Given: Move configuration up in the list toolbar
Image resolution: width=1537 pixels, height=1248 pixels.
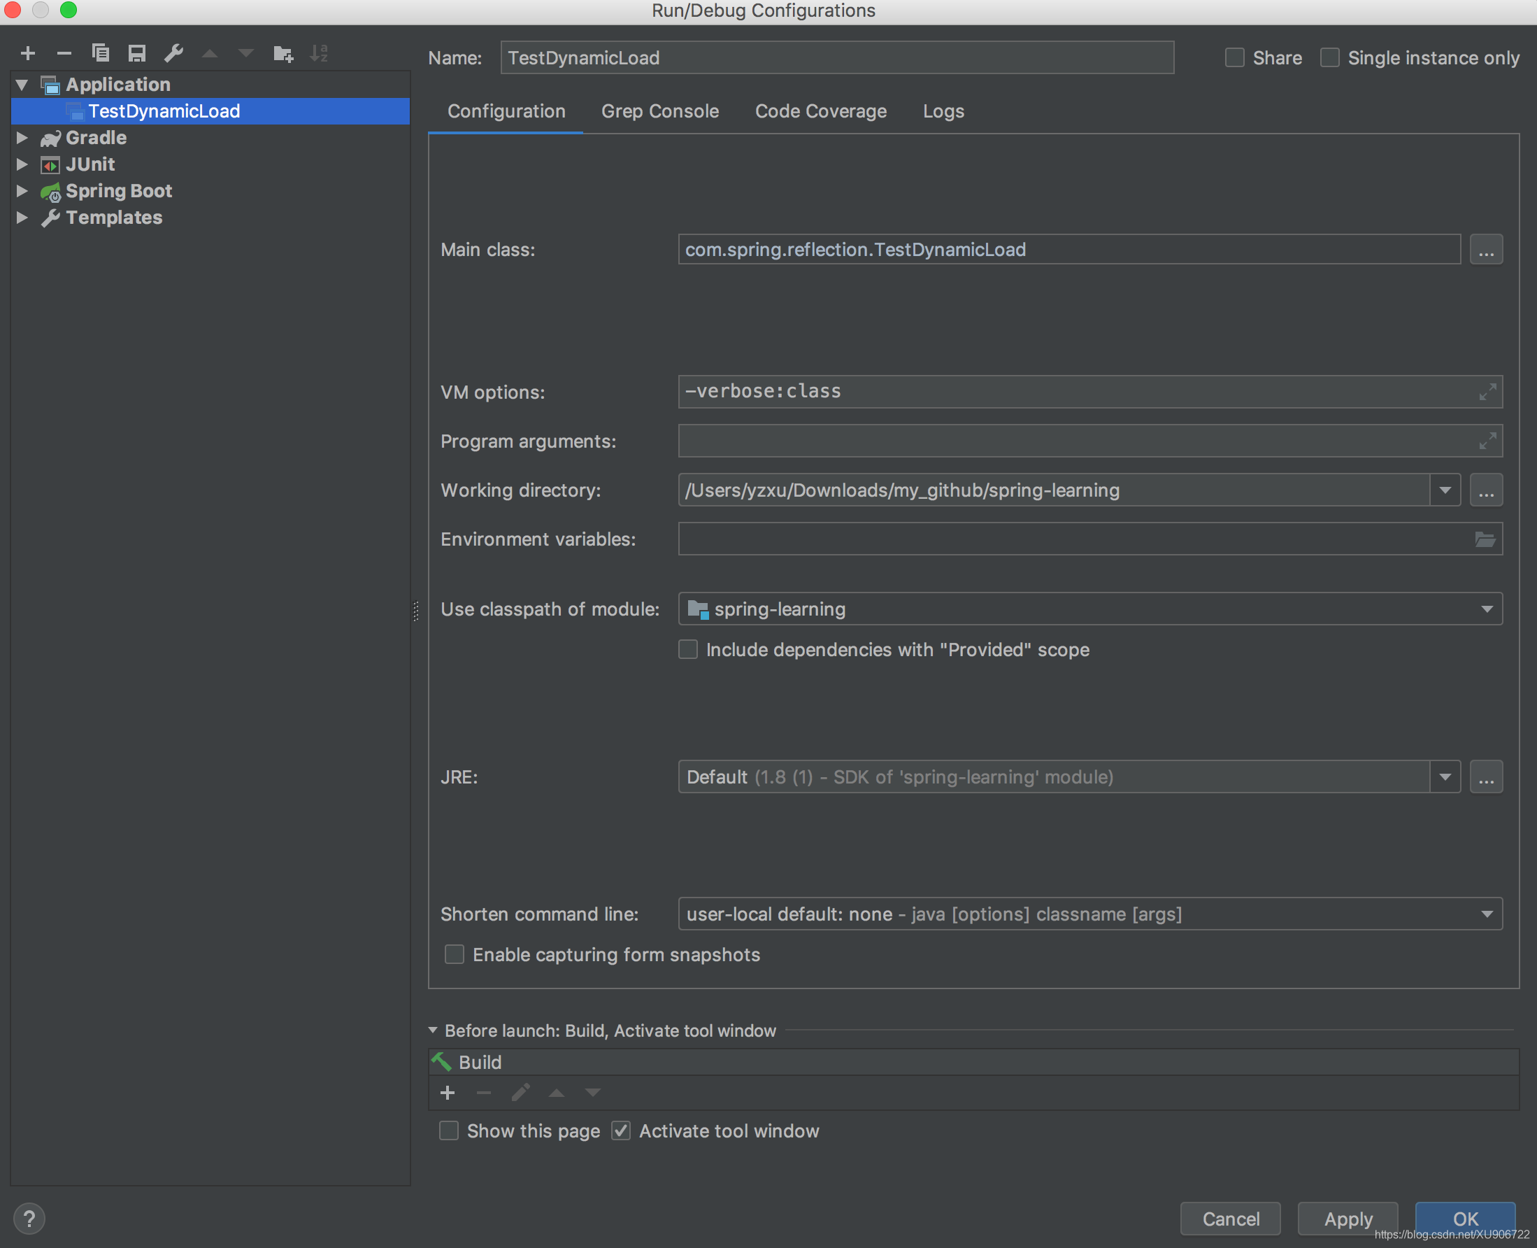Looking at the screenshot, I should (x=210, y=53).
